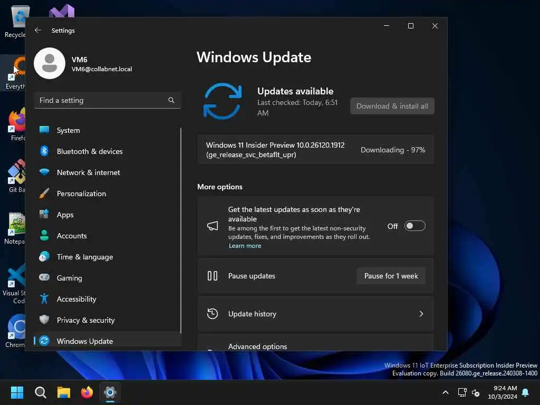Open Advanced options row
This screenshot has width=540, height=405.
(x=315, y=343)
